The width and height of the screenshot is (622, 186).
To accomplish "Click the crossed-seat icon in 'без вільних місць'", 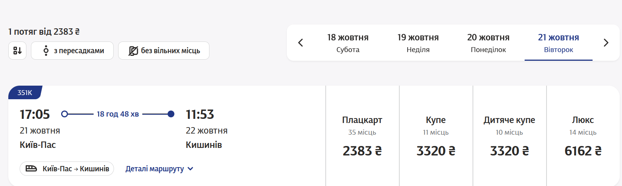I will (x=133, y=51).
